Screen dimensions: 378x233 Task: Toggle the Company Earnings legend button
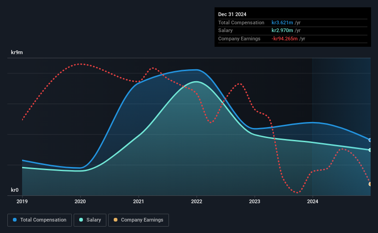tap(139, 220)
